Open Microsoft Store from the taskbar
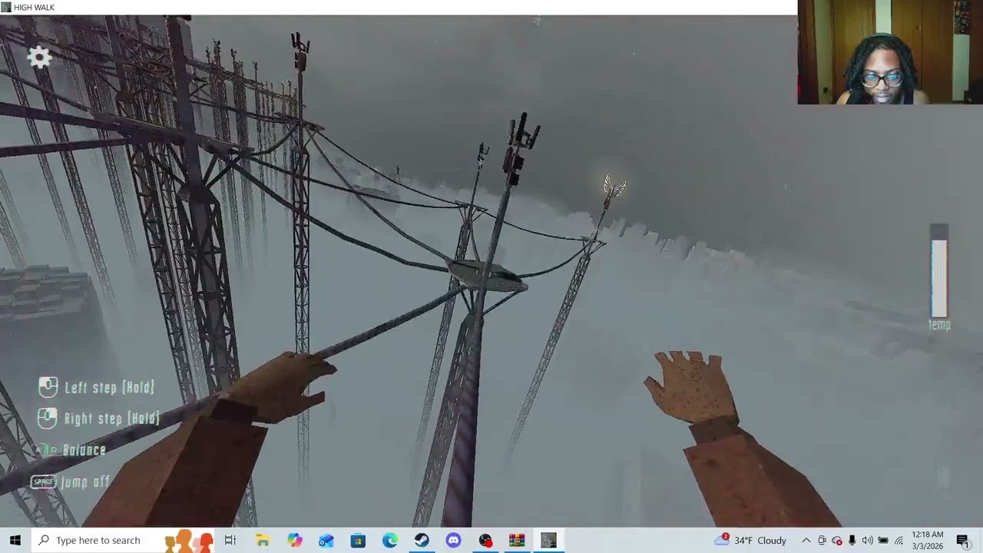 358,540
